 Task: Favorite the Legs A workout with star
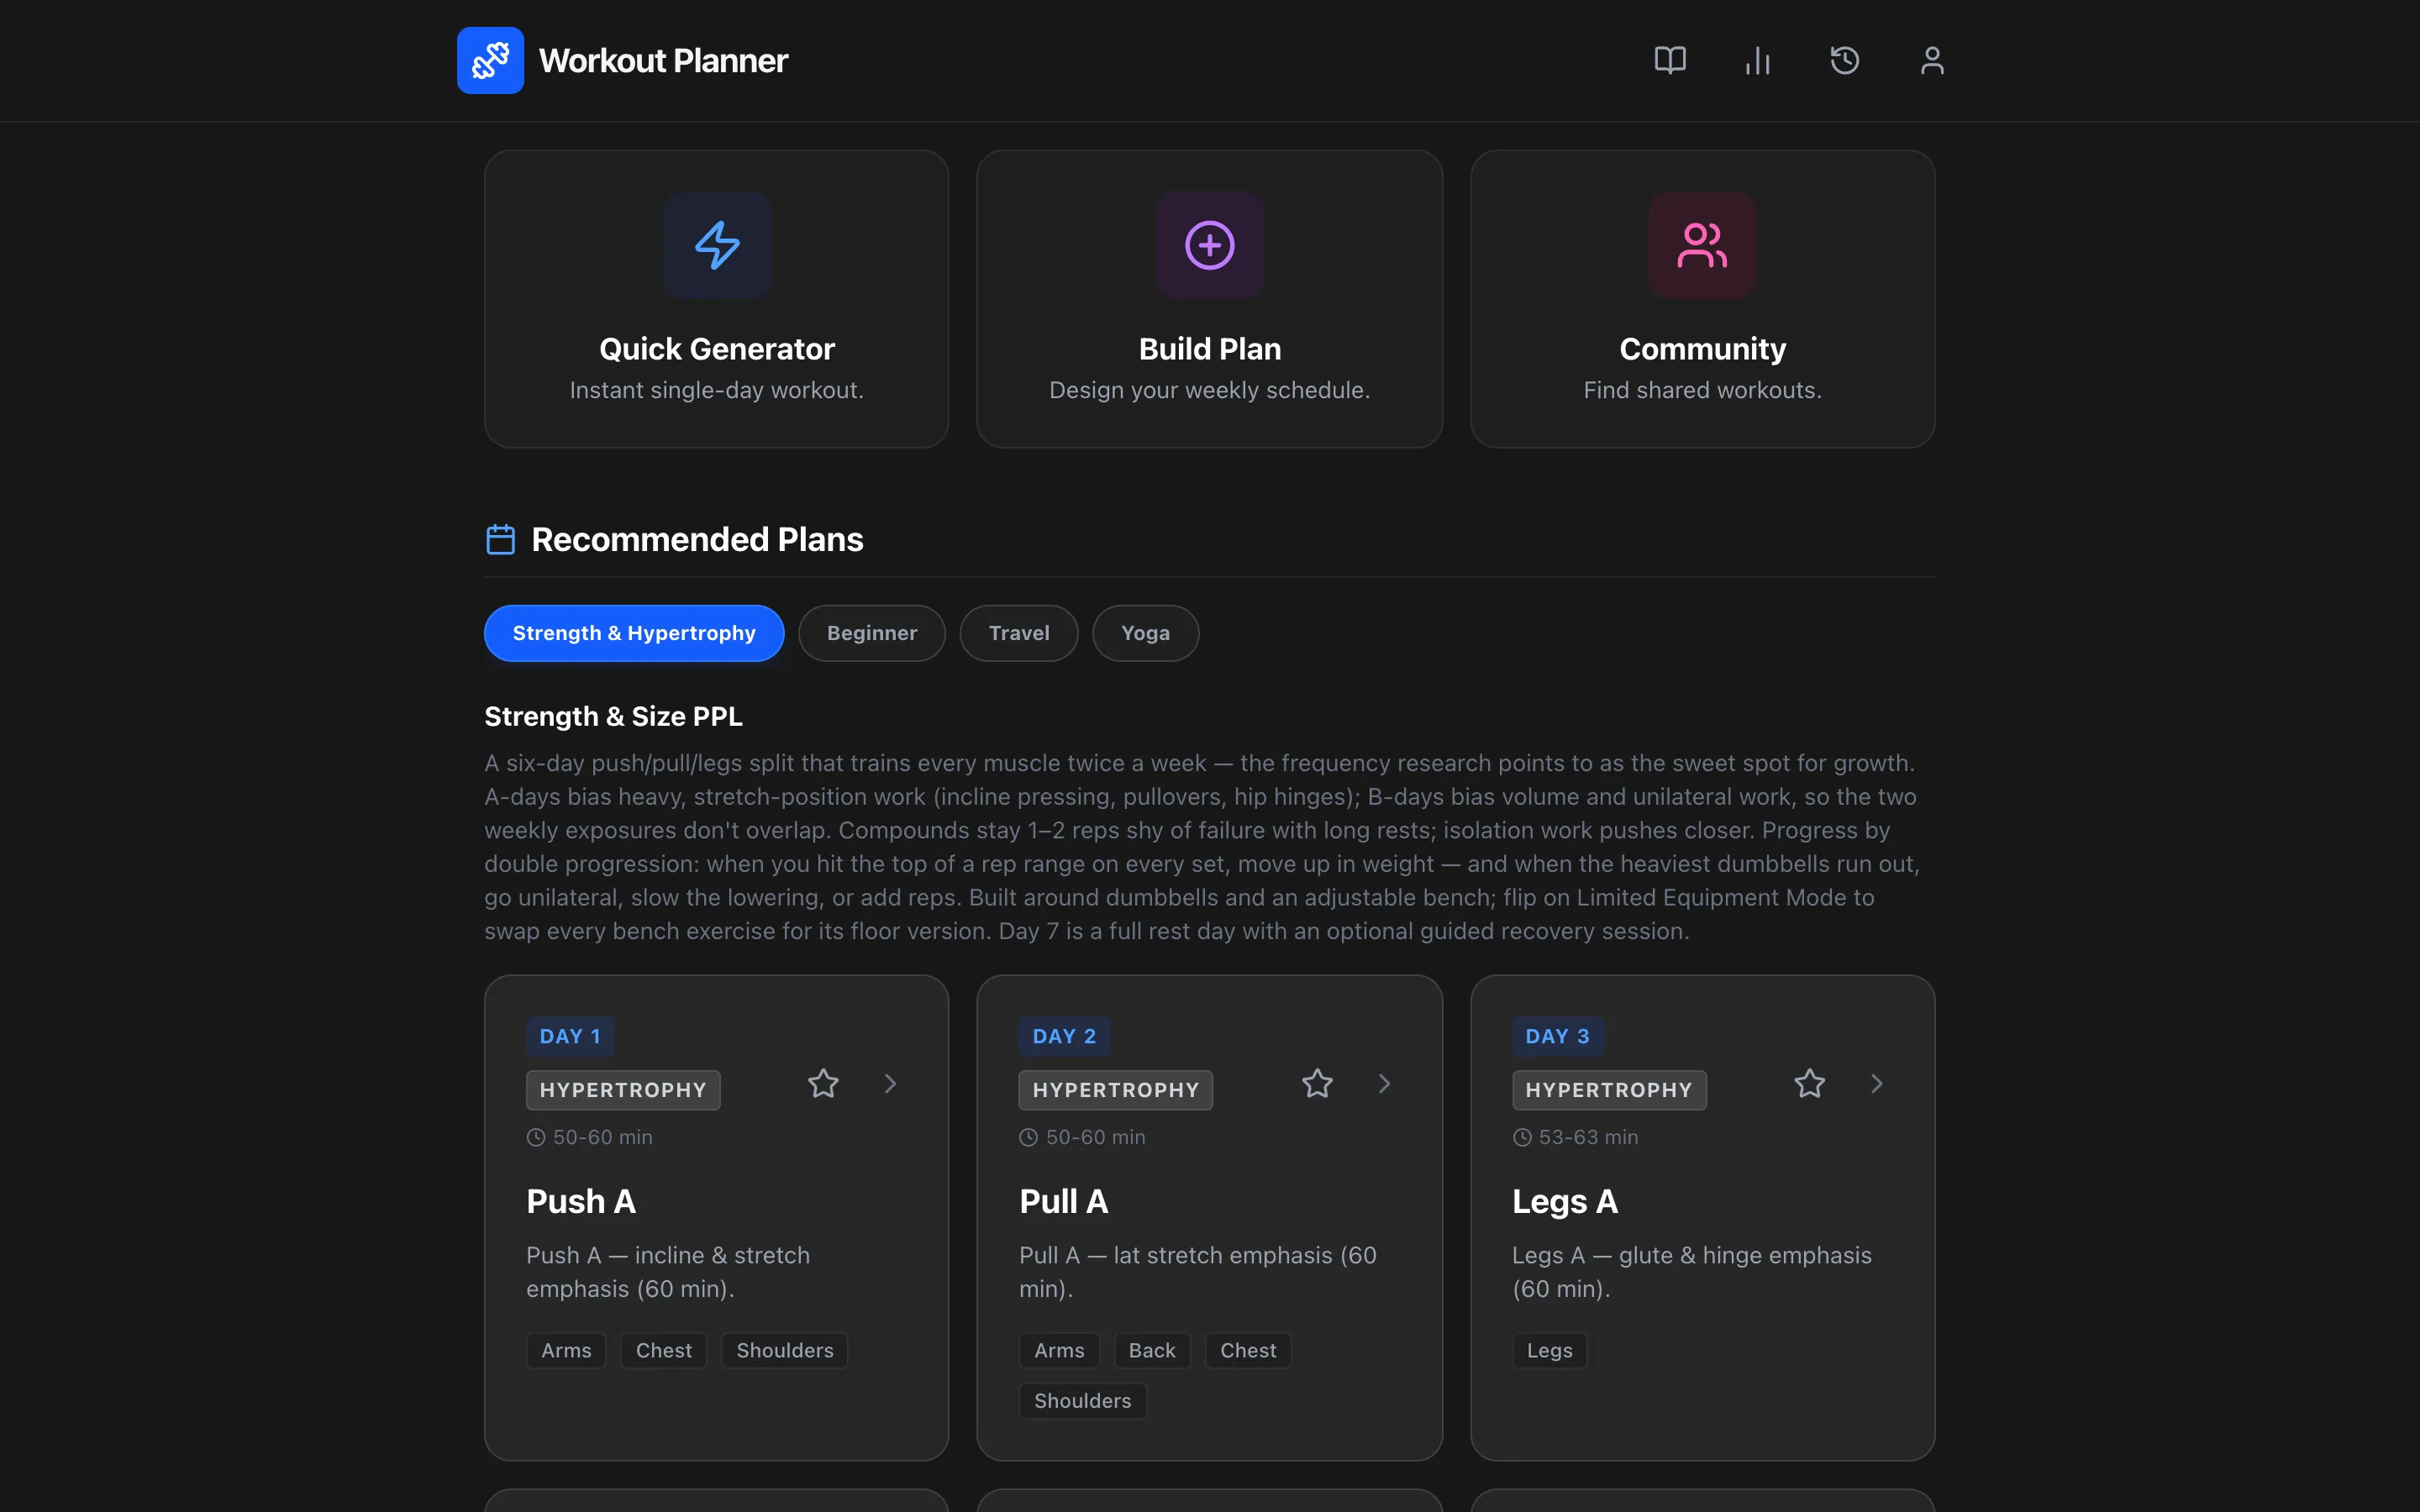[1809, 1084]
